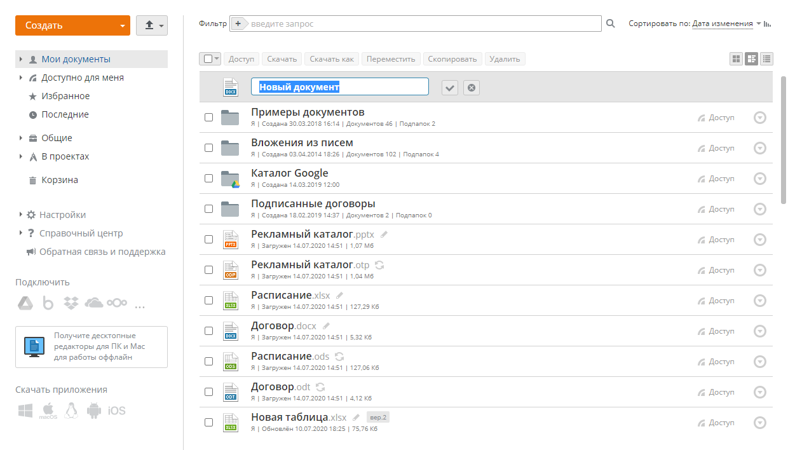788x450 pixels.
Task: Click the filter plus tag icon
Action: coord(239,24)
